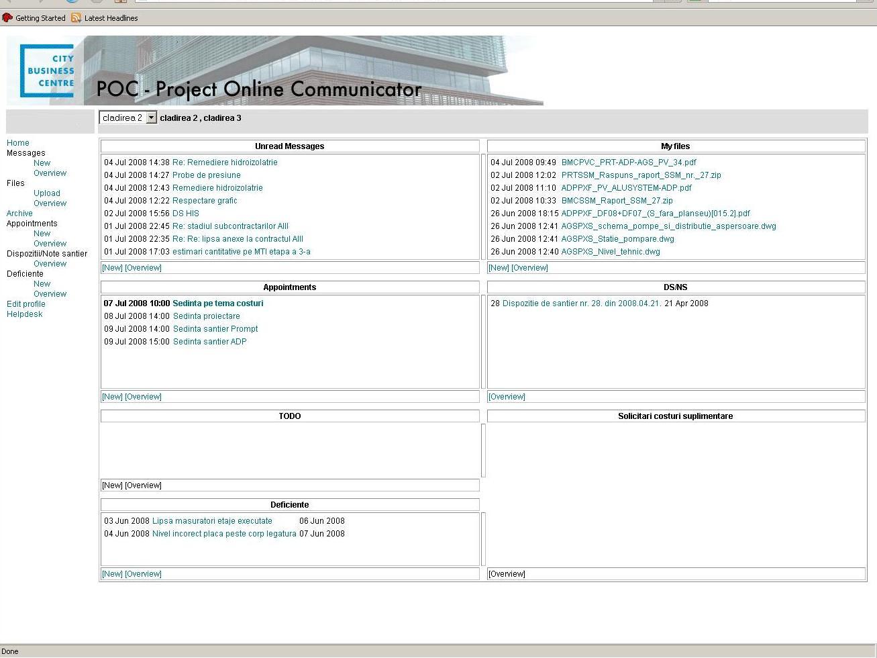Screen dimensions: 877x658
Task: Click the Deficiente panel scrollbar
Action: click(483, 539)
